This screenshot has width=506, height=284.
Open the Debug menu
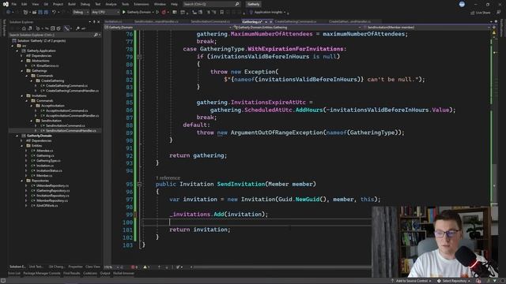(x=85, y=4)
